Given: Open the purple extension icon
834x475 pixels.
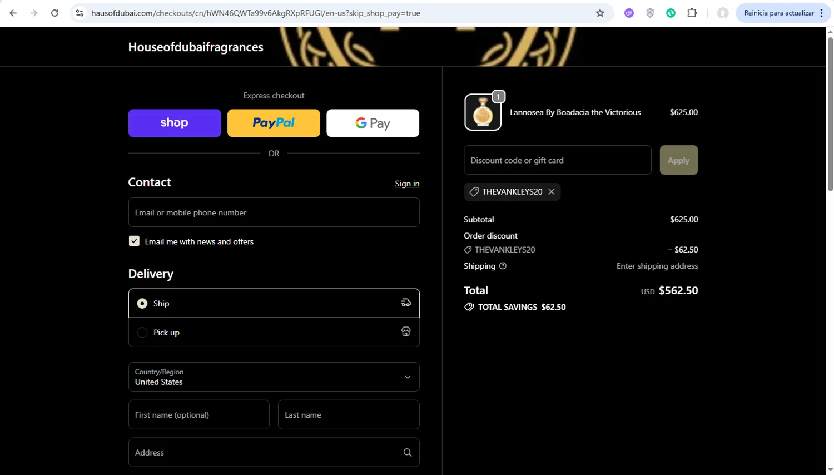Looking at the screenshot, I should coord(629,13).
